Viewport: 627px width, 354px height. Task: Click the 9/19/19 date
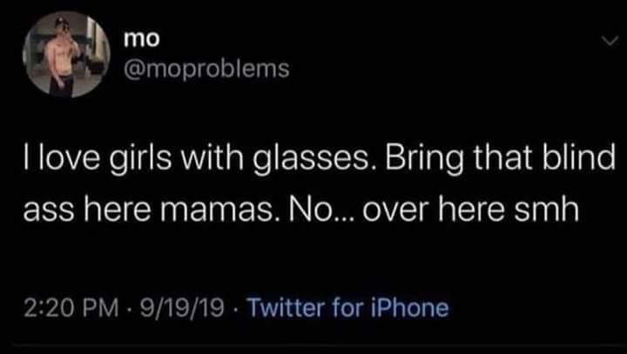(181, 308)
